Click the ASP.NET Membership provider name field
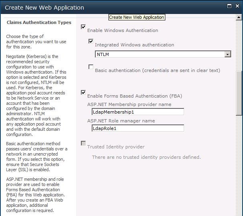 (138, 112)
